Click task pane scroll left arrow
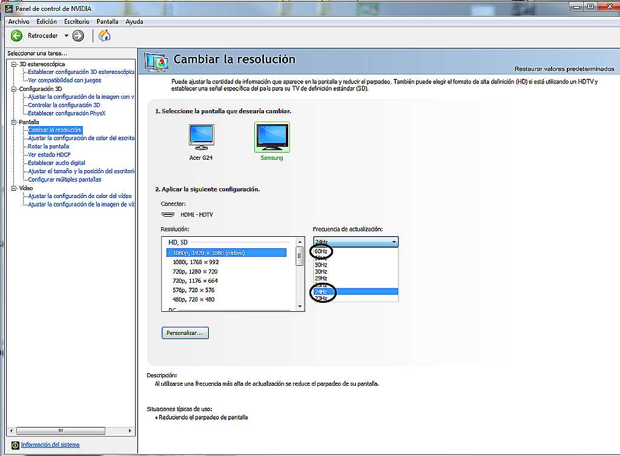This screenshot has height=456, width=620. tap(12, 431)
